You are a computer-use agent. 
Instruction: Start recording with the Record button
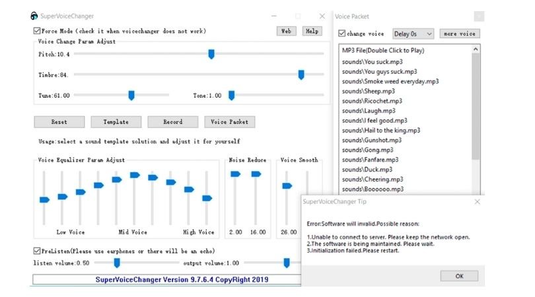click(173, 122)
